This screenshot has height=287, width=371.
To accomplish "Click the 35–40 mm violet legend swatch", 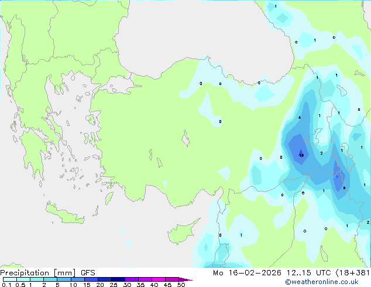I will pos(145,279).
